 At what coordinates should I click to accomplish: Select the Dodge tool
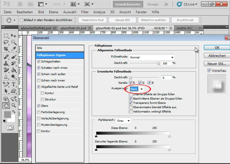point(14,77)
